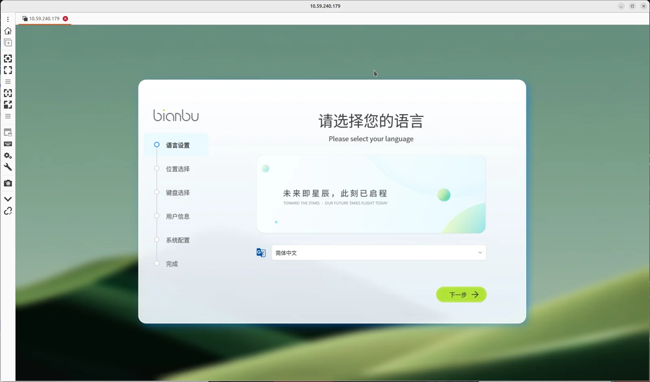The width and height of the screenshot is (650, 382).
Task: Select the 位置选择 step in sidebar
Action: [178, 169]
